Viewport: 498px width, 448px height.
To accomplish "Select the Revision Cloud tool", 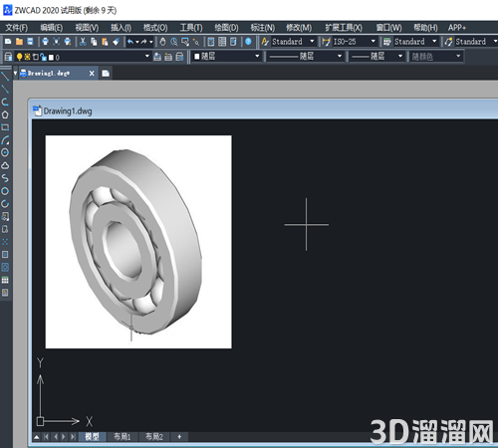I will (5, 165).
